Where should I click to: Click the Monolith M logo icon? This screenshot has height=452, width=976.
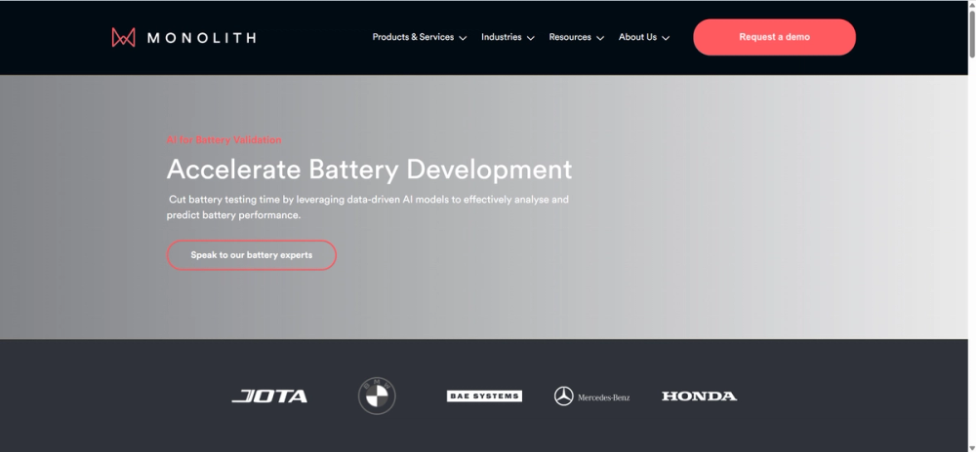[x=123, y=37]
